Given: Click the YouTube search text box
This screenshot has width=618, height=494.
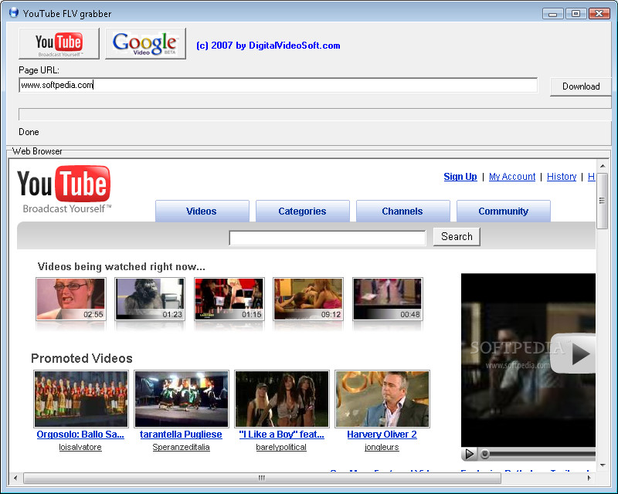Looking at the screenshot, I should [328, 238].
